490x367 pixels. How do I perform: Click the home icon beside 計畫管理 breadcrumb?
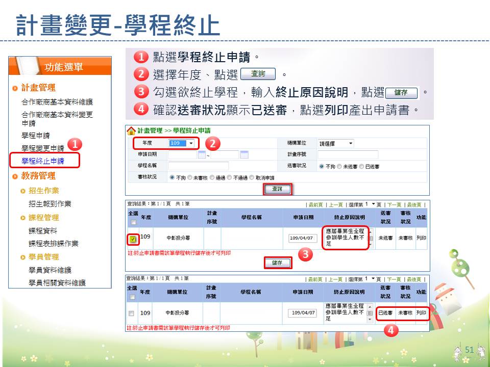131,130
